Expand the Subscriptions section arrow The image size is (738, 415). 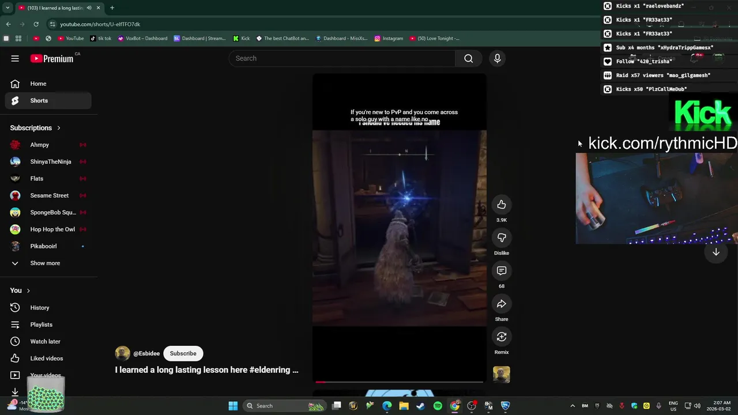click(59, 128)
